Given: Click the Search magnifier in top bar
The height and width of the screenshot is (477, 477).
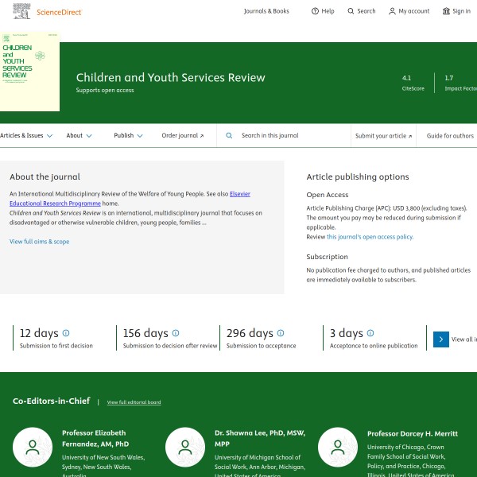Looking at the screenshot, I should coord(351,11).
